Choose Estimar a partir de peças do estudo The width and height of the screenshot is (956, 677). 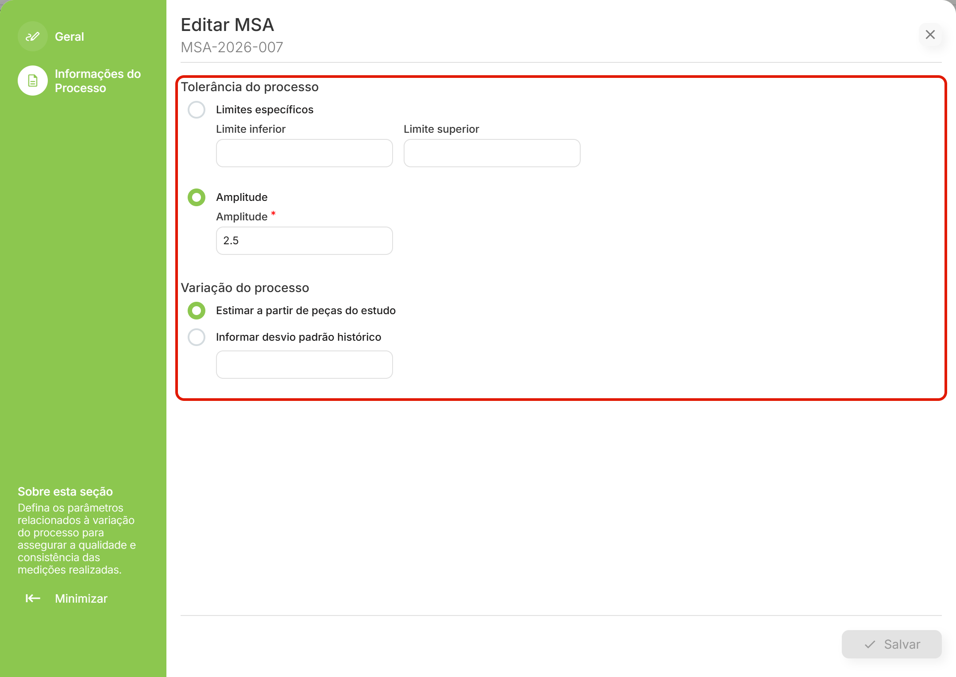coord(197,311)
